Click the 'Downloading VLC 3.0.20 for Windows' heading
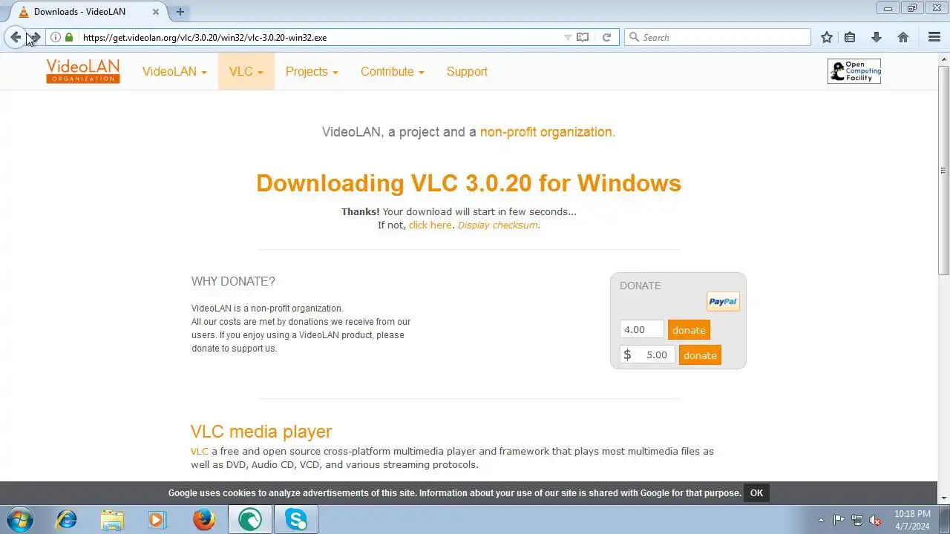 [468, 183]
